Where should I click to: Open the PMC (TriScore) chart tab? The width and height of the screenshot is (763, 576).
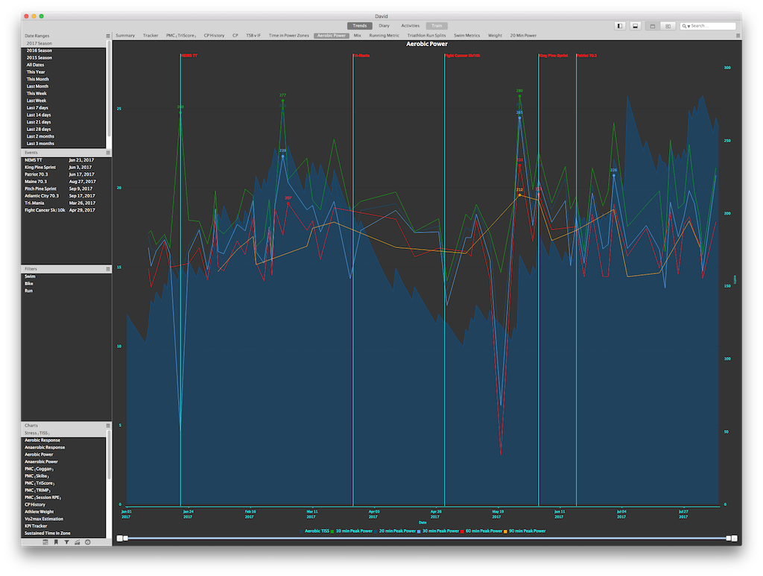(x=181, y=36)
